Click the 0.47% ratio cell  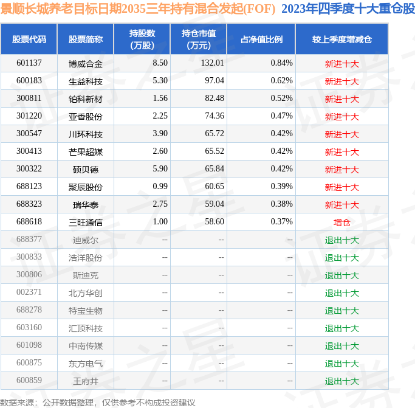click(281, 116)
